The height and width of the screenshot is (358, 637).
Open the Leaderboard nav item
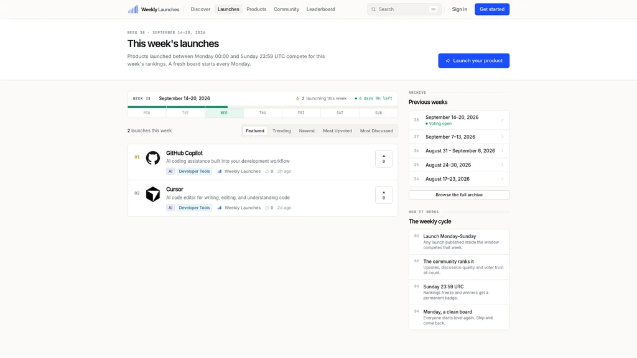tap(320, 9)
